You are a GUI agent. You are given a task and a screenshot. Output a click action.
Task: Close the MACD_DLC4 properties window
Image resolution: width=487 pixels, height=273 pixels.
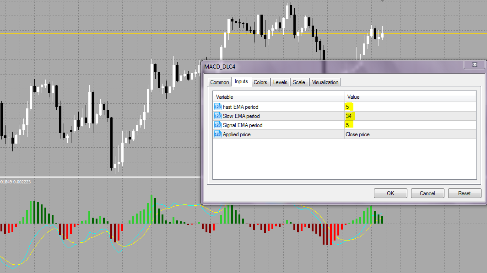pos(475,64)
